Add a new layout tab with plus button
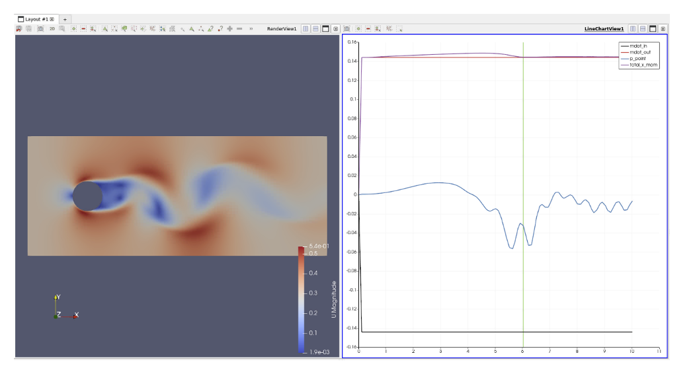The image size is (693, 376). click(65, 19)
